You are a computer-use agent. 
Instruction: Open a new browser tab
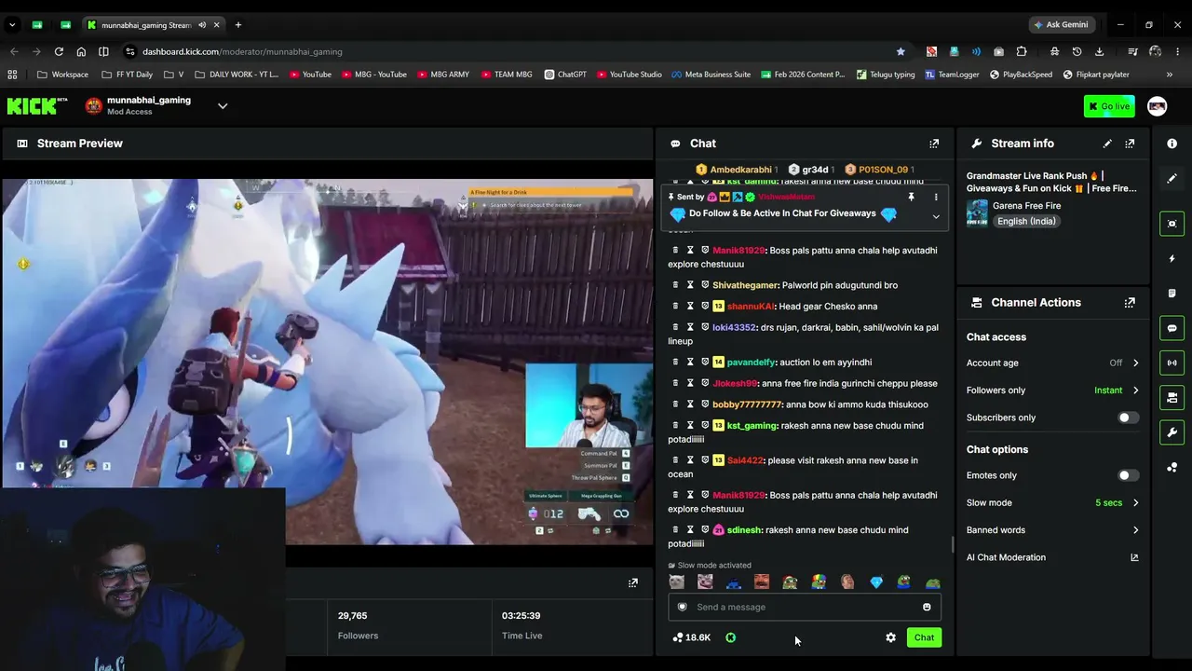coord(238,25)
